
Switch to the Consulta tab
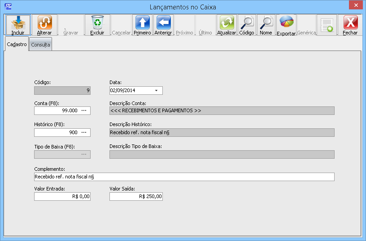click(x=40, y=45)
